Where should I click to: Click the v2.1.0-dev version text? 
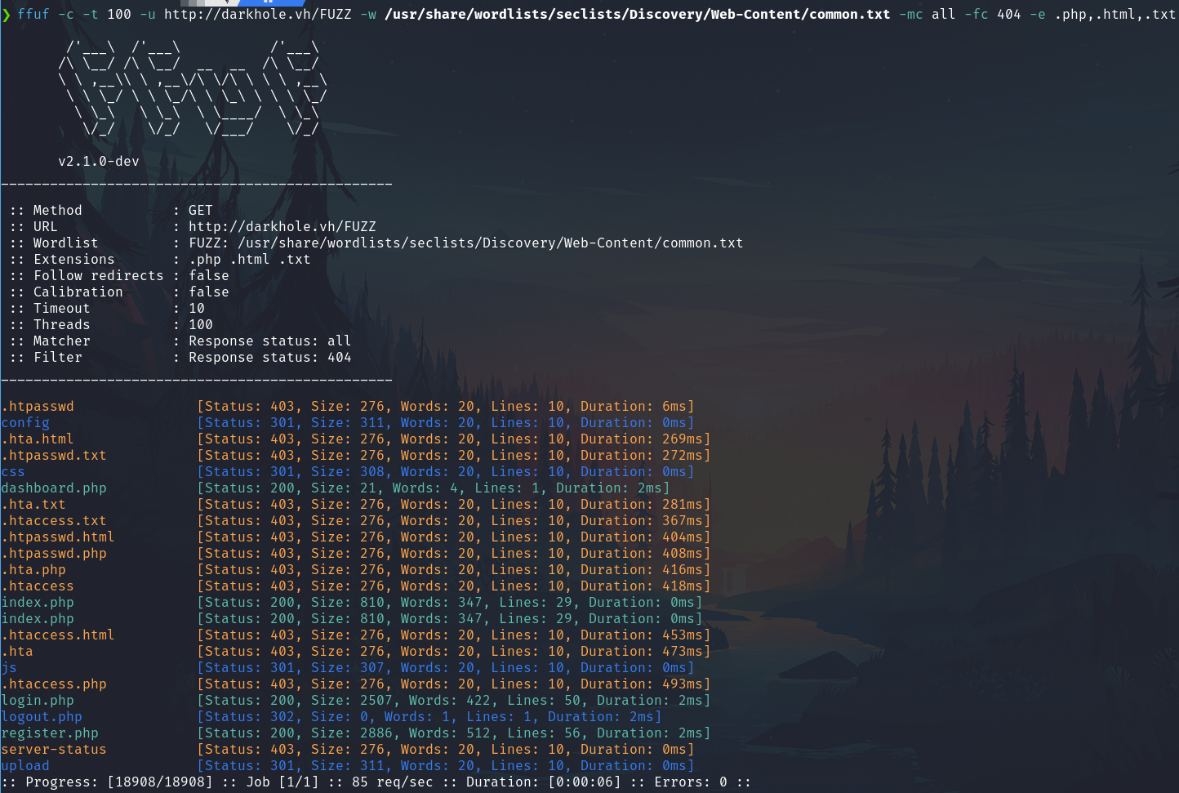[99, 162]
